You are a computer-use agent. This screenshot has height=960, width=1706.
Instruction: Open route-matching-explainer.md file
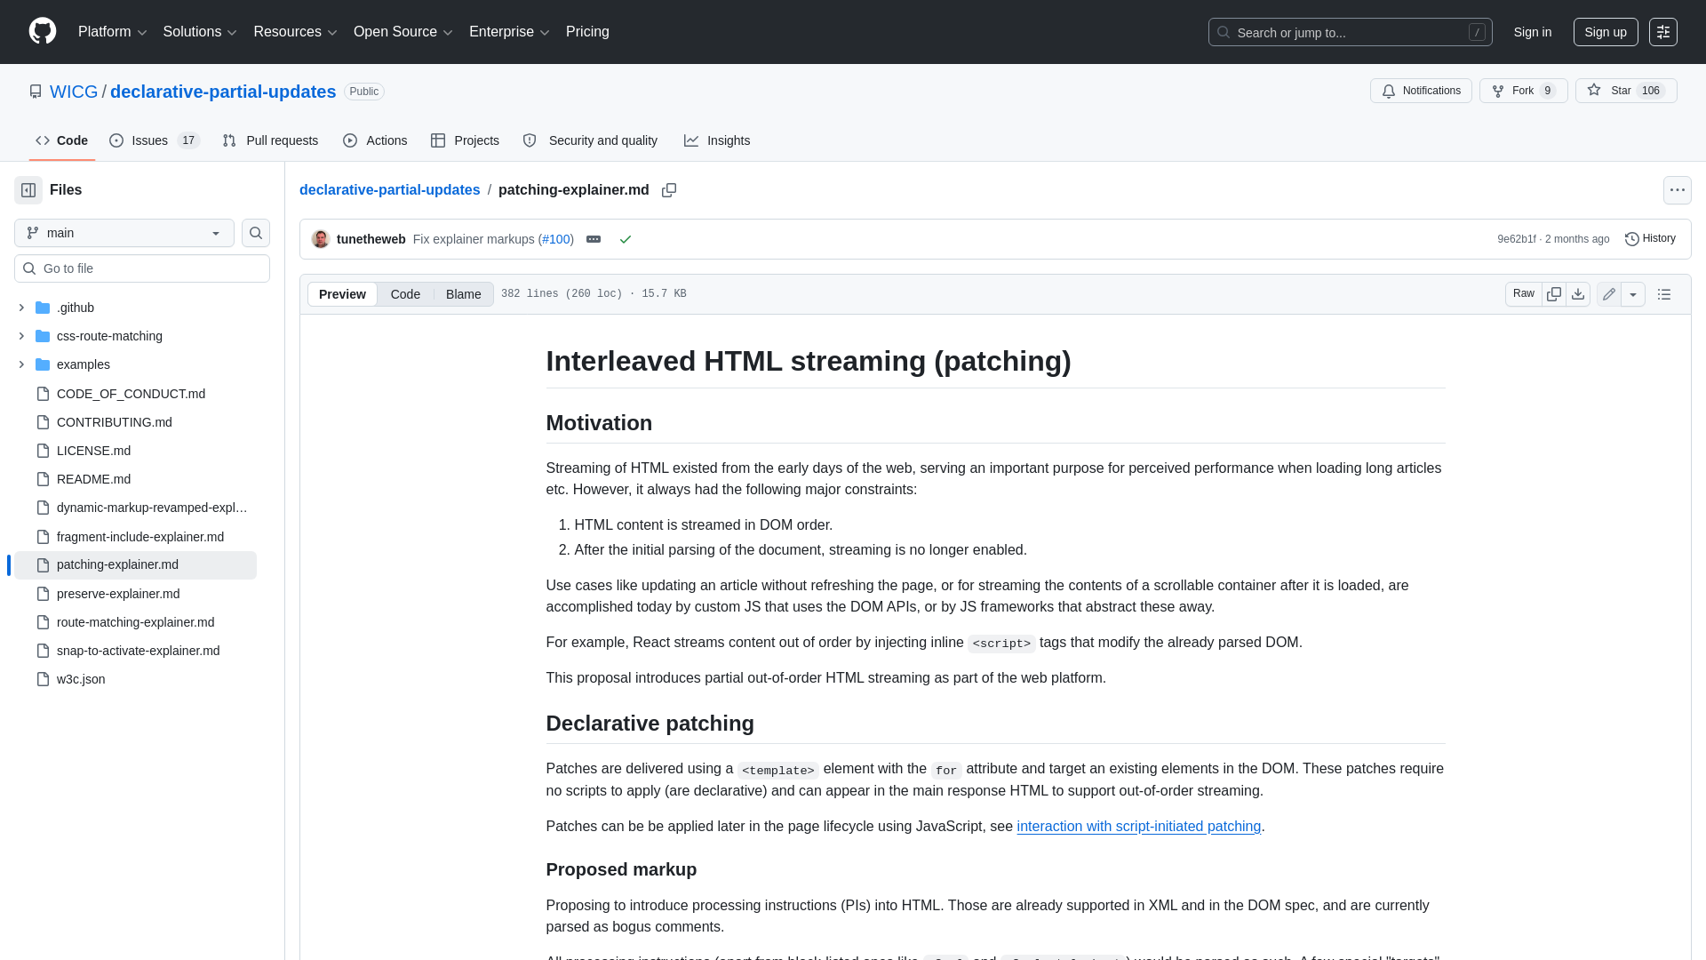(x=135, y=622)
